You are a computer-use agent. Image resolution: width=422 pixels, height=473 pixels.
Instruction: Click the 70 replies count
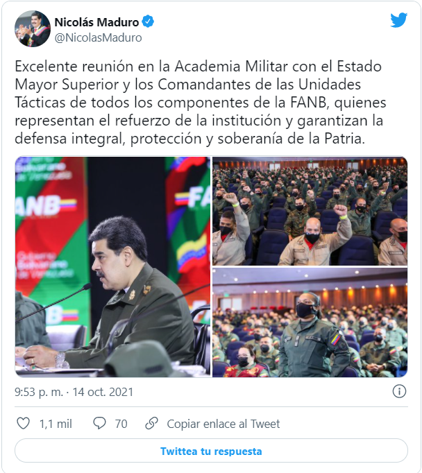click(x=121, y=424)
